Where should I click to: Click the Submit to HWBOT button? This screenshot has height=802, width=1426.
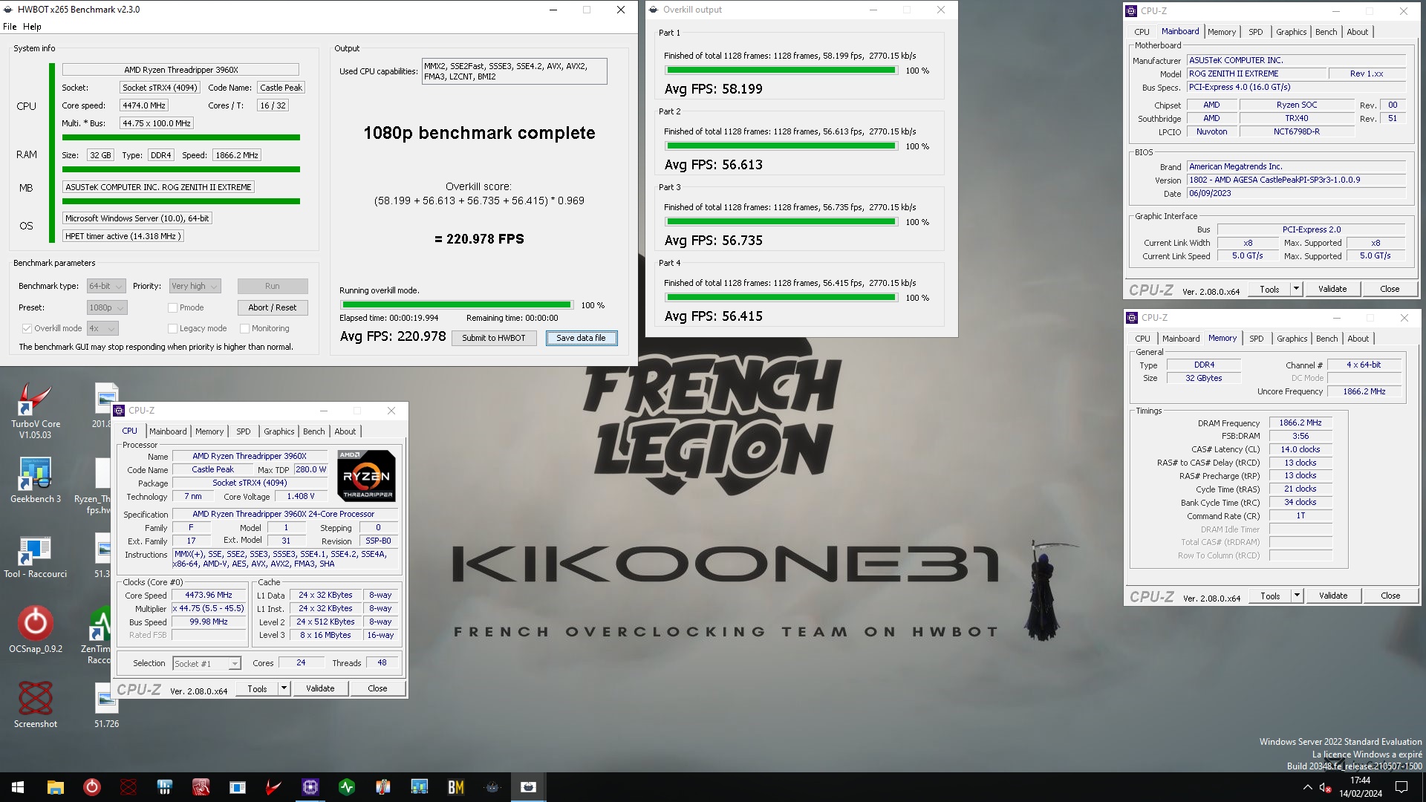(x=493, y=338)
